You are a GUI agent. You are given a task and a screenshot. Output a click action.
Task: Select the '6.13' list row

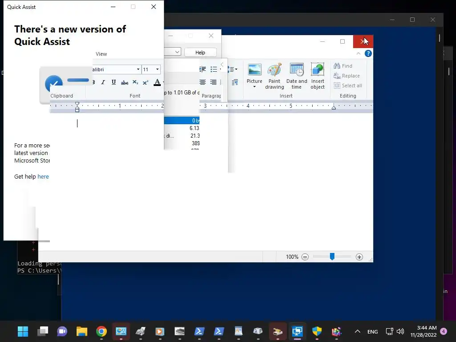point(182,128)
